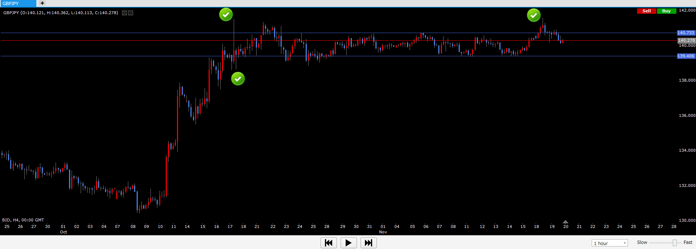Click the green checkmark marker near Nov 18
Image resolution: width=696 pixels, height=249 pixels.
click(x=534, y=15)
